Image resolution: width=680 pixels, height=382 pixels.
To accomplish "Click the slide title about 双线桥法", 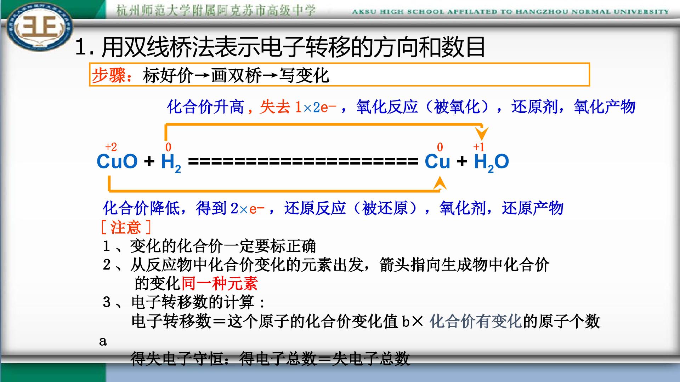I will pyautogui.click(x=280, y=47).
